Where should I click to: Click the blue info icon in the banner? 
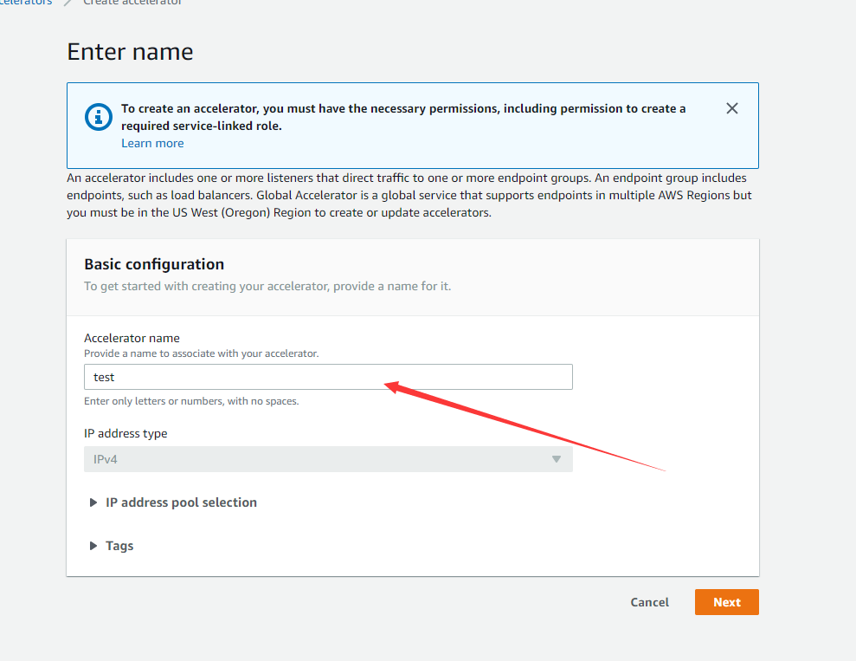[x=99, y=117]
